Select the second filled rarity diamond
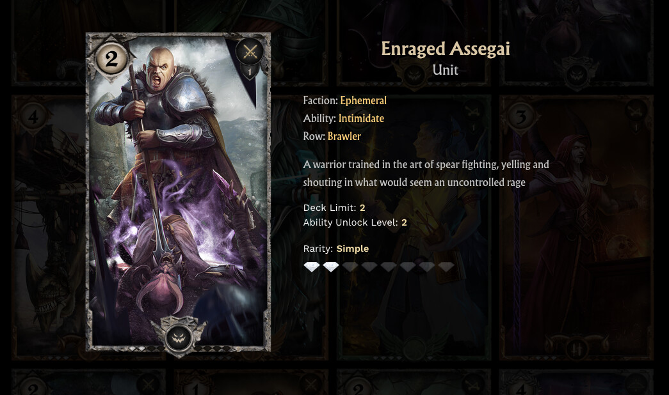The image size is (669, 395). (x=331, y=267)
